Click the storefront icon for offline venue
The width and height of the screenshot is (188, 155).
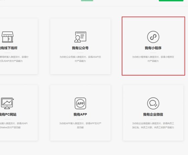(7, 37)
